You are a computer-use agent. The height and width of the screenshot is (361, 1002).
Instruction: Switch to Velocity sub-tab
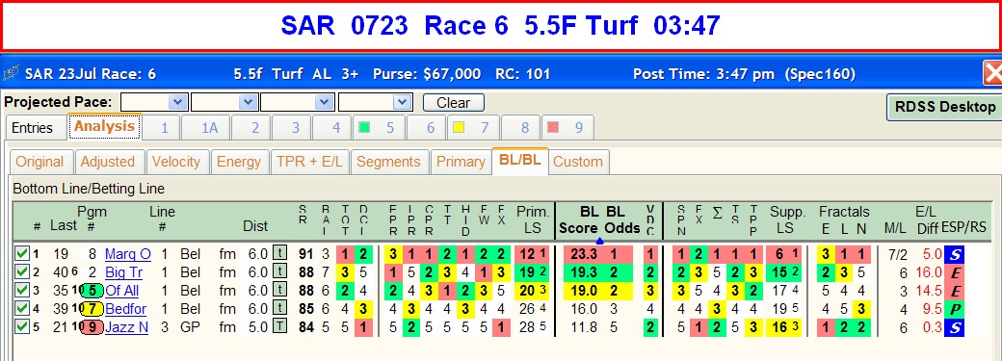coord(176,162)
